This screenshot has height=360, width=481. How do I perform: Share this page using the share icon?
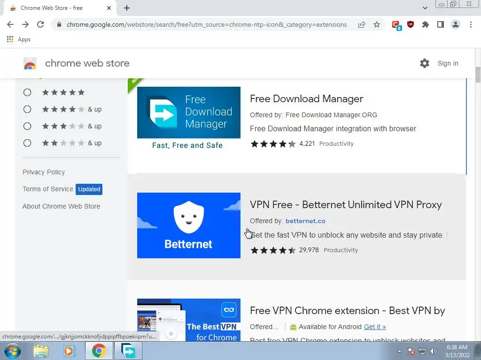coord(362,24)
